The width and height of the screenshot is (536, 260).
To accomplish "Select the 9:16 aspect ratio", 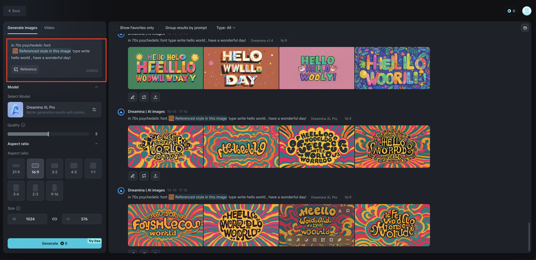I will (54, 191).
